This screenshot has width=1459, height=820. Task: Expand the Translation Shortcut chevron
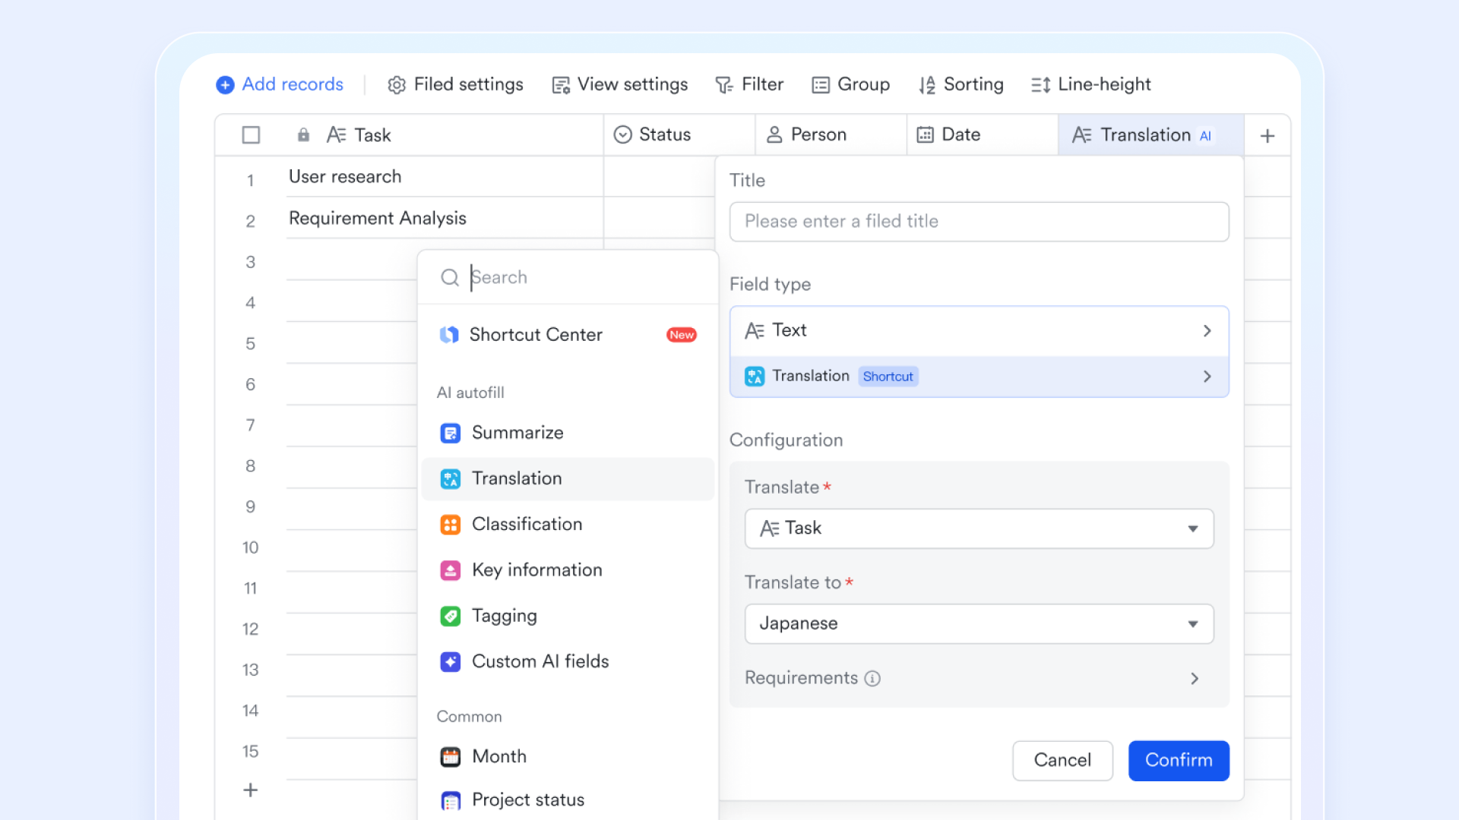[x=1207, y=377]
